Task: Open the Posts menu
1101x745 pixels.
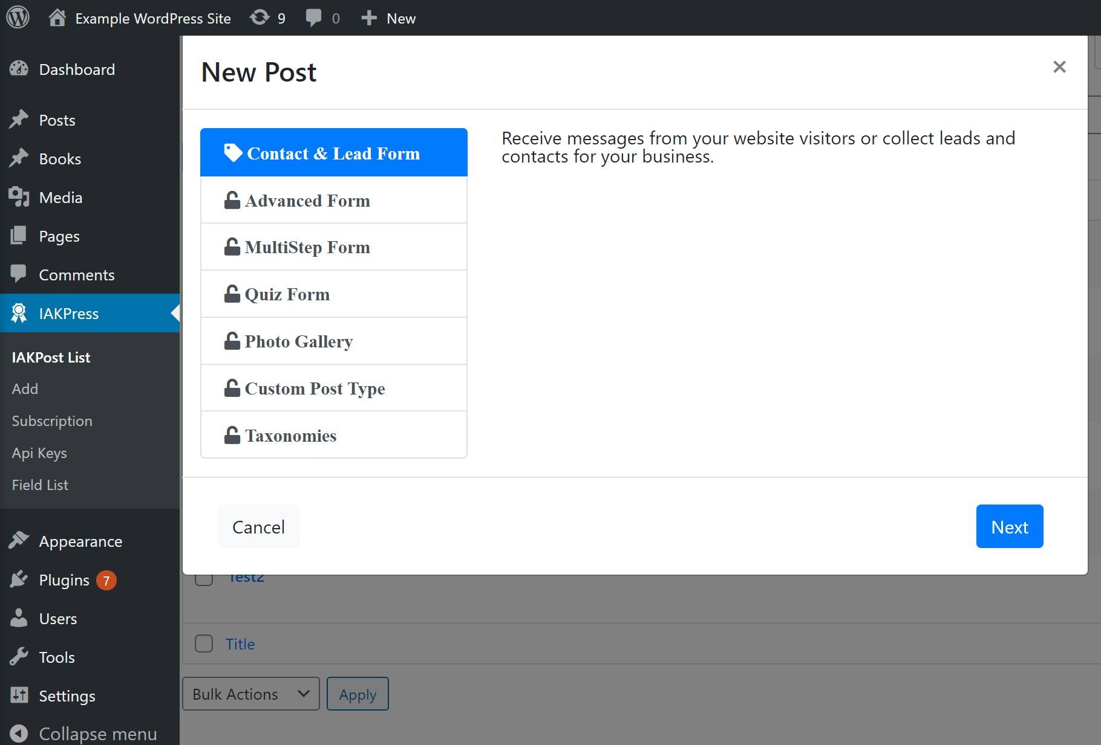Action: click(57, 120)
